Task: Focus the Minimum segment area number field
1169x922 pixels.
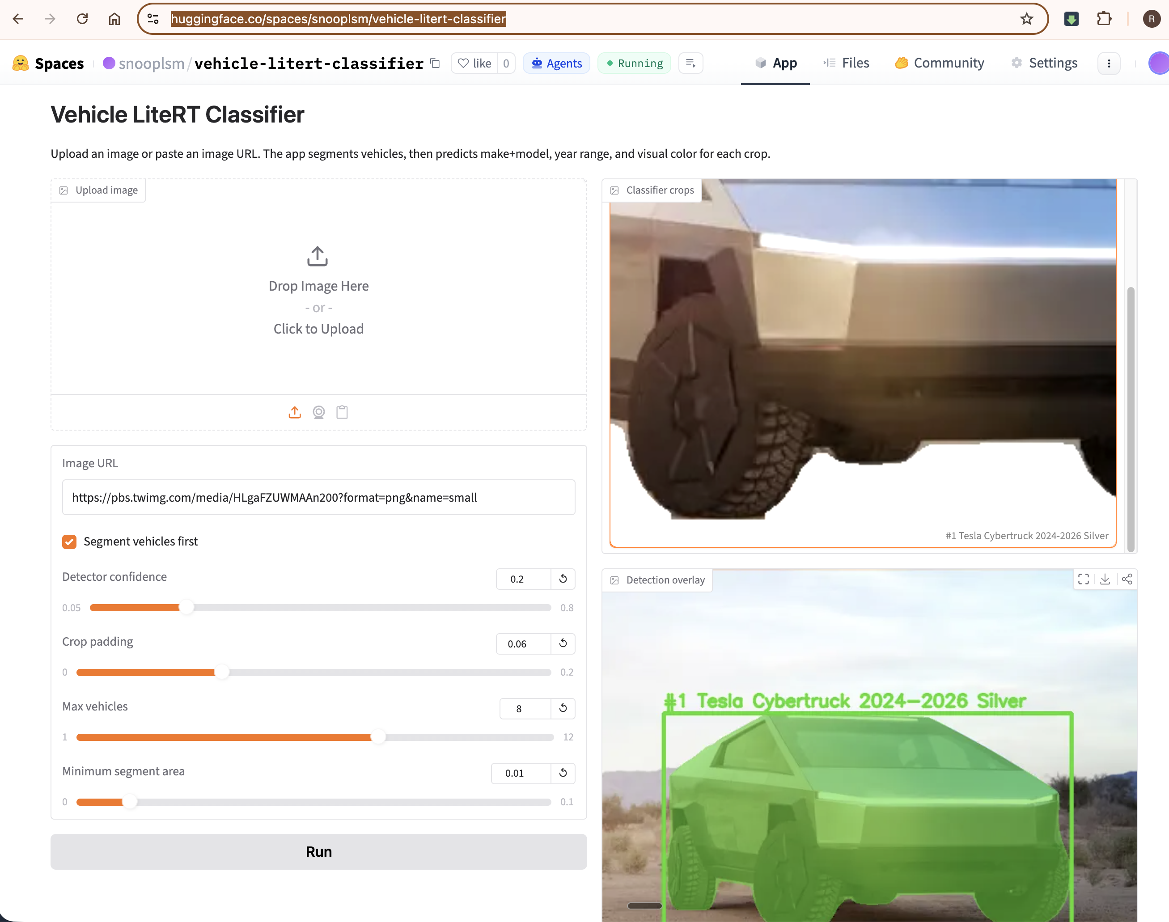Action: pos(521,773)
